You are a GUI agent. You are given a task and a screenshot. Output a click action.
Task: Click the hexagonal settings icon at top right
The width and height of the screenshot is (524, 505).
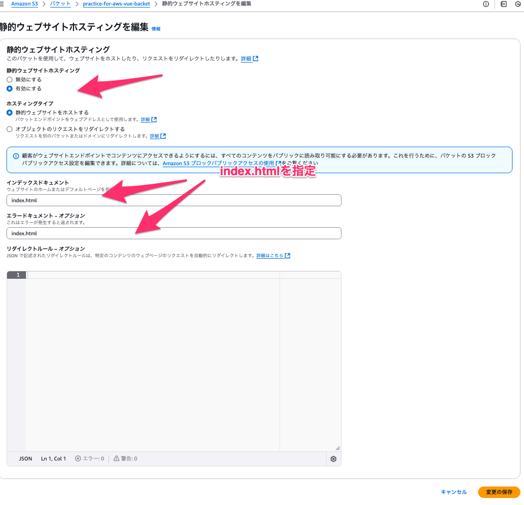point(519,4)
